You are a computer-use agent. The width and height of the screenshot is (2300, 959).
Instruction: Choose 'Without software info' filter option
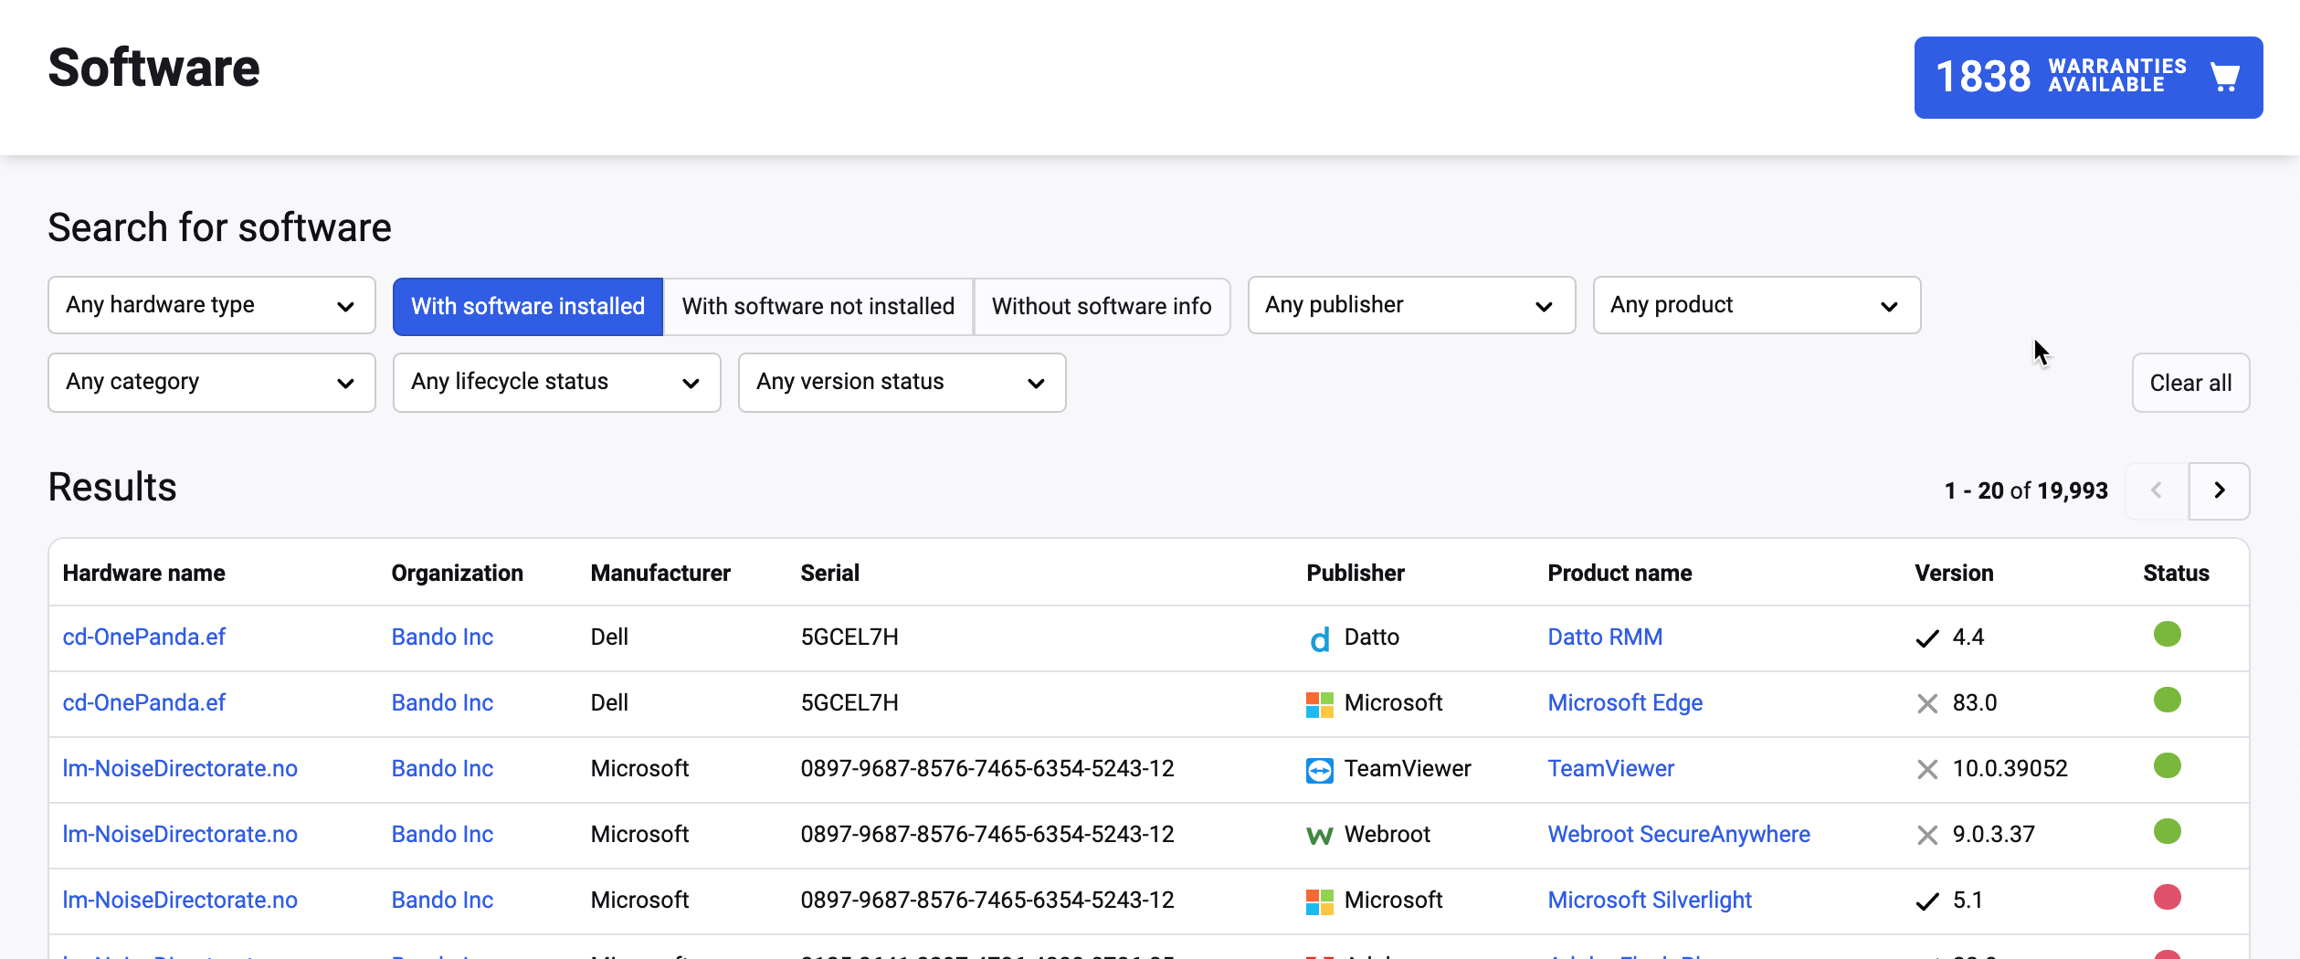(1101, 306)
